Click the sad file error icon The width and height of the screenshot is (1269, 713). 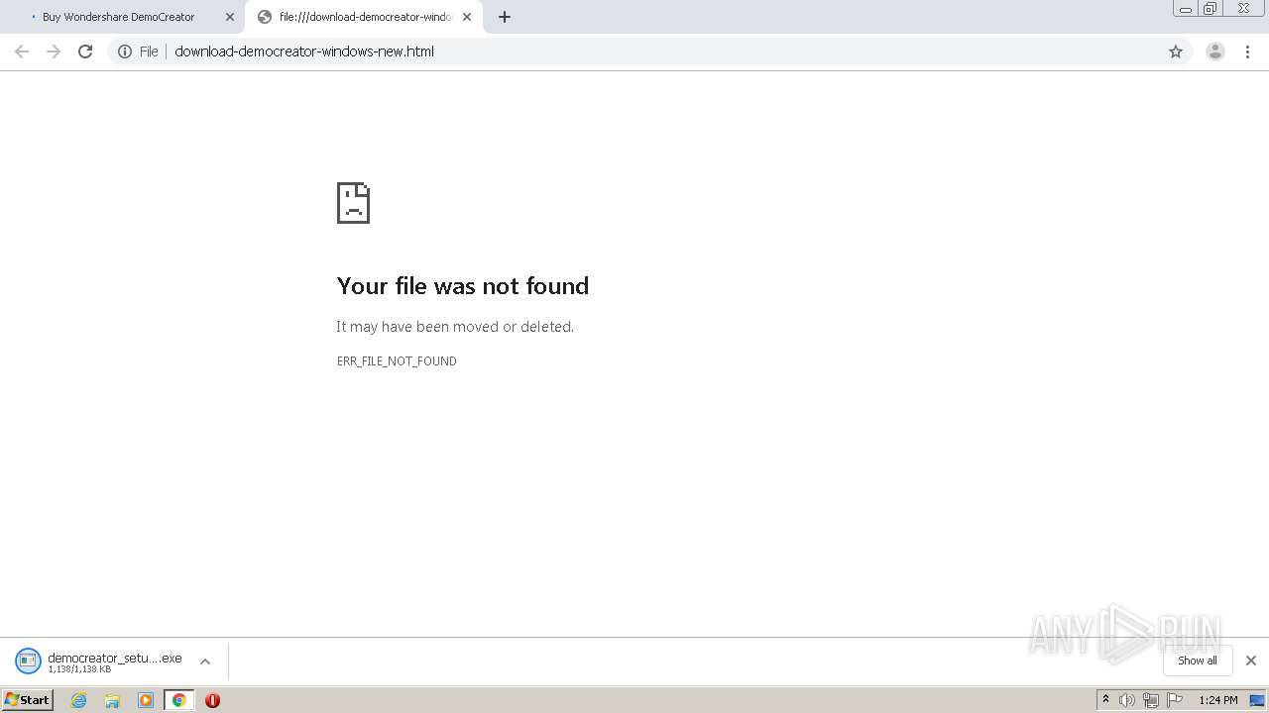click(353, 203)
